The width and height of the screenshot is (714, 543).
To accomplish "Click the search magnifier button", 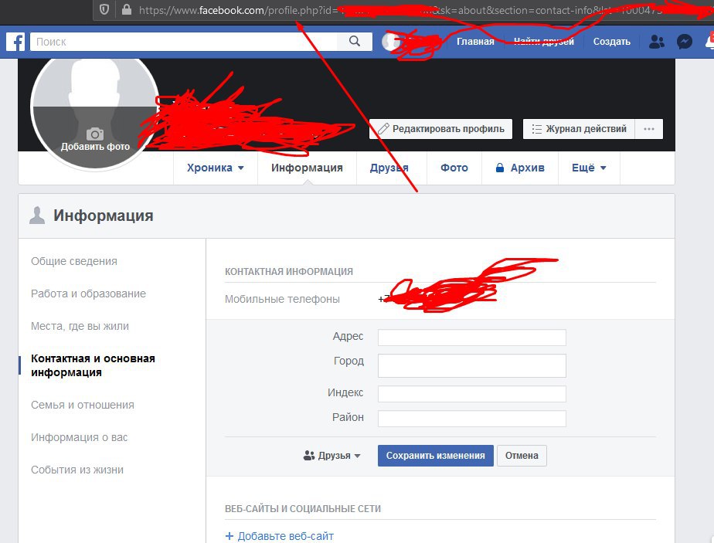I will coord(355,42).
